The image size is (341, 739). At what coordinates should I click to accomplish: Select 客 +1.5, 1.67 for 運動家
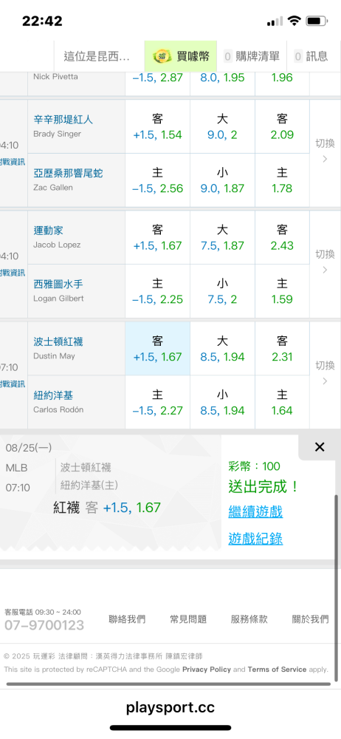click(157, 237)
